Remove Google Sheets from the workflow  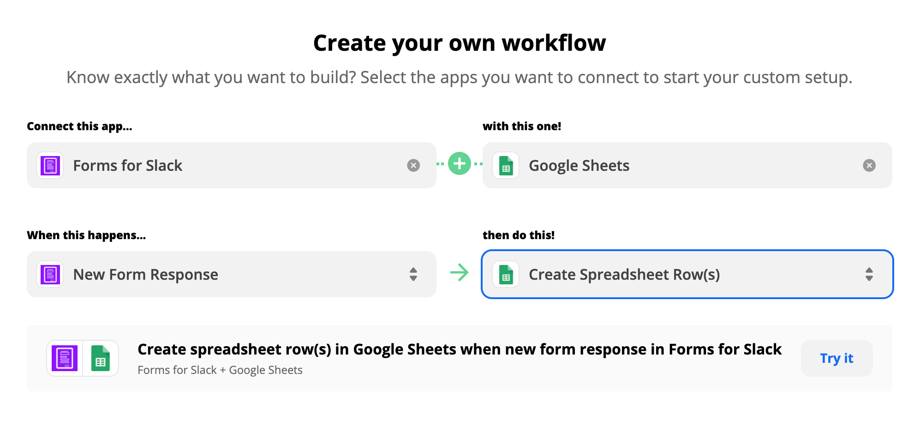[869, 165]
